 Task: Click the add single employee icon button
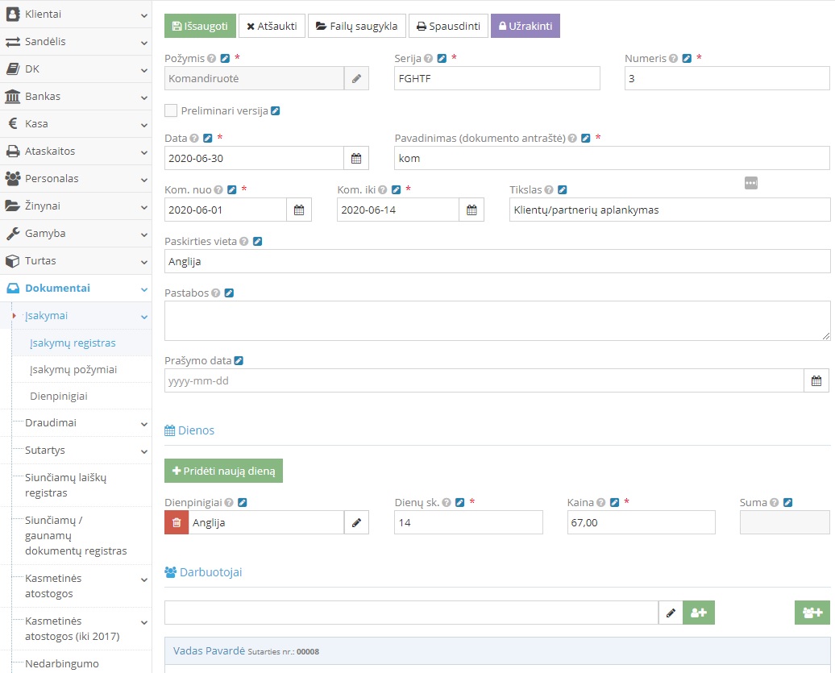tap(699, 613)
